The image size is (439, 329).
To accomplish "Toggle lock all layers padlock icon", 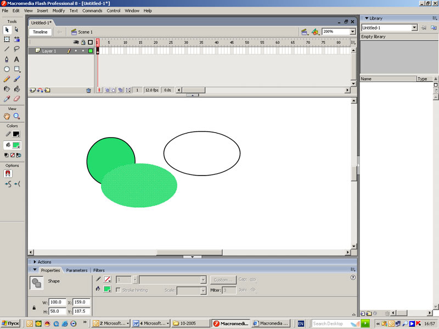I will pos(83,42).
